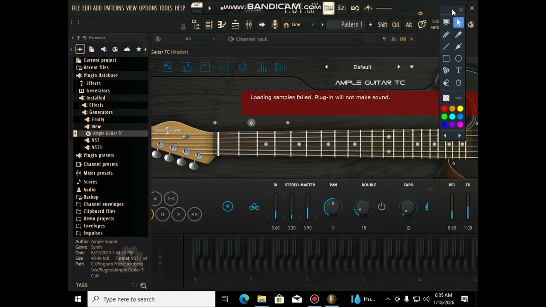Select the Bandicam cursor pointer tool
The width and height of the screenshot is (546, 307).
point(459,22)
